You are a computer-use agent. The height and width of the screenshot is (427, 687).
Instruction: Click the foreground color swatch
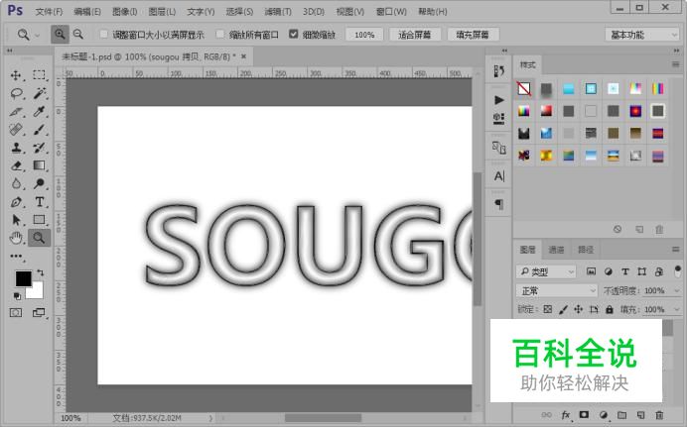tap(23, 278)
